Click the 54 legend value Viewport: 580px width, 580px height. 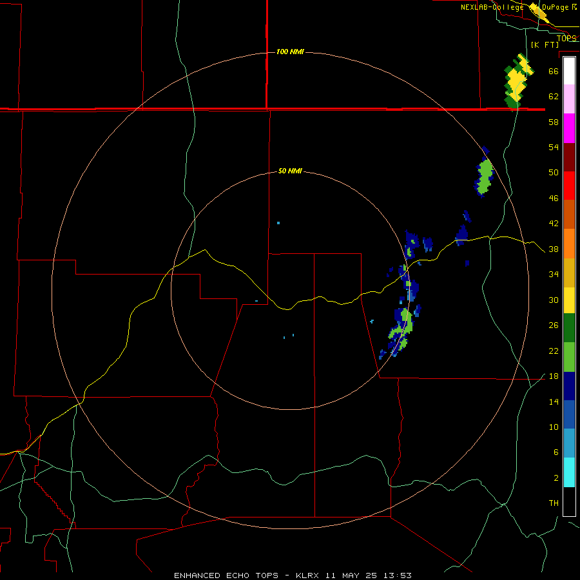click(554, 147)
